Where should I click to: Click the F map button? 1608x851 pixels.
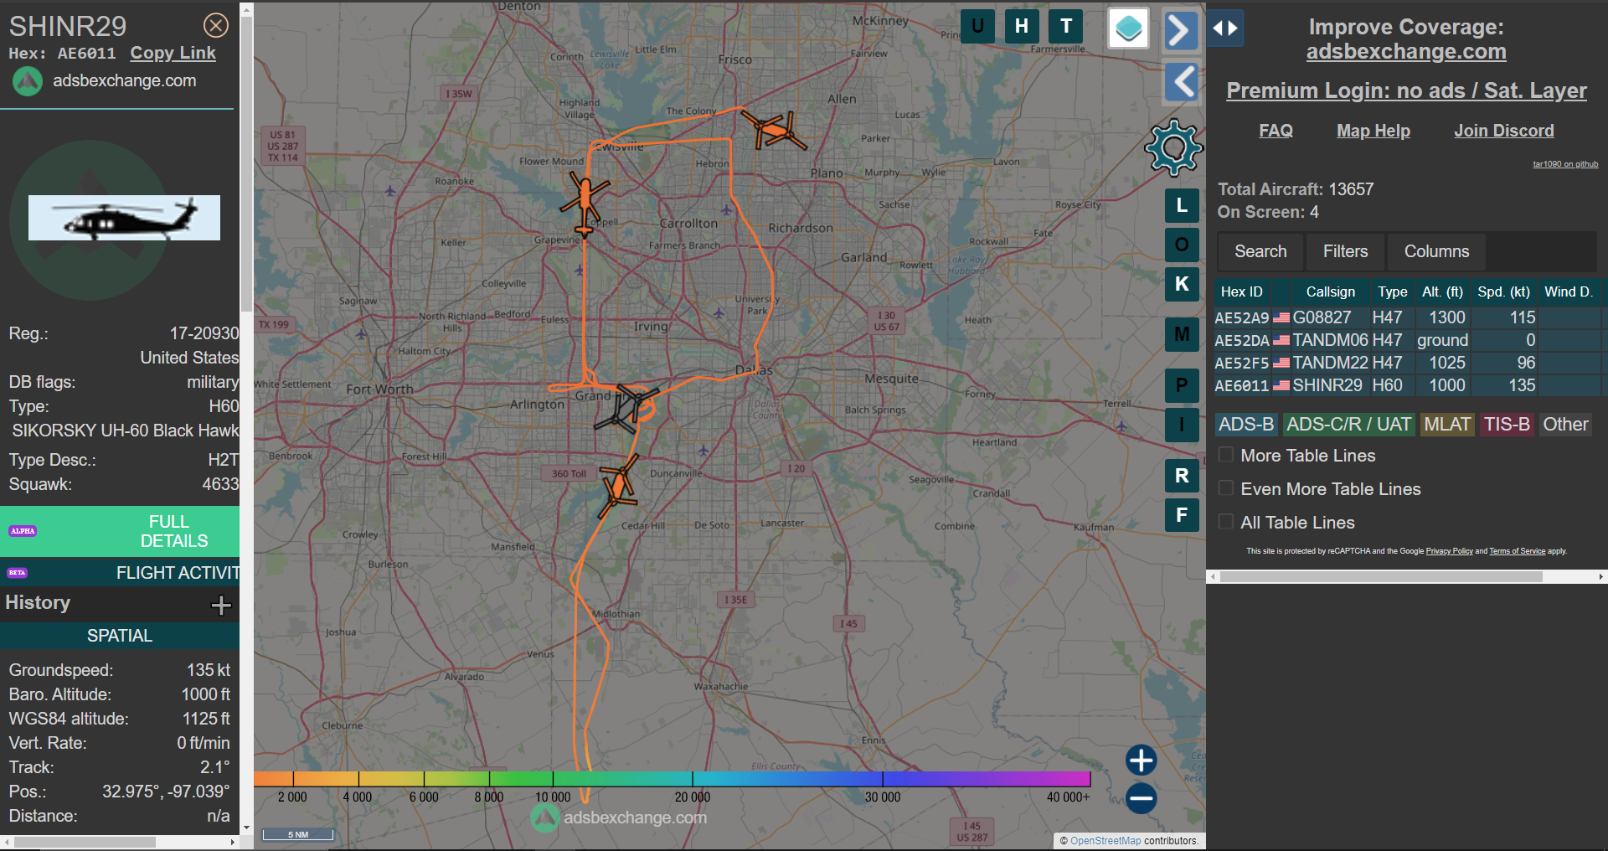pos(1182,515)
